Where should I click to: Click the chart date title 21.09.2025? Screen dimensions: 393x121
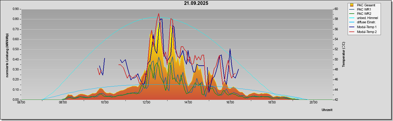(196, 3)
